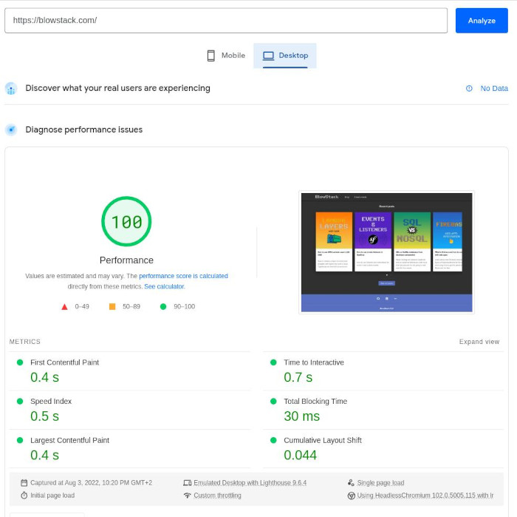Click the green circle 90–100 legend icon
The image size is (517, 517).
tap(163, 306)
